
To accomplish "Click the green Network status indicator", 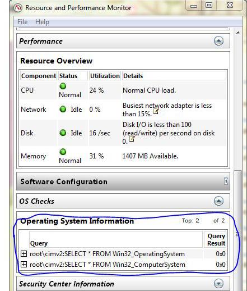I will (x=63, y=109).
